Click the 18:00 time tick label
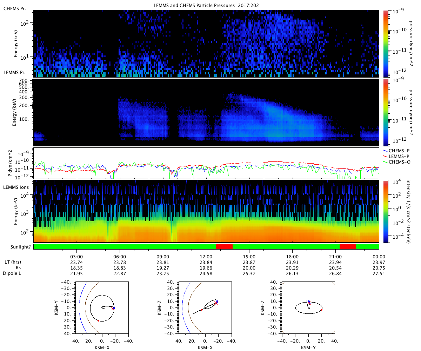 pos(292,257)
